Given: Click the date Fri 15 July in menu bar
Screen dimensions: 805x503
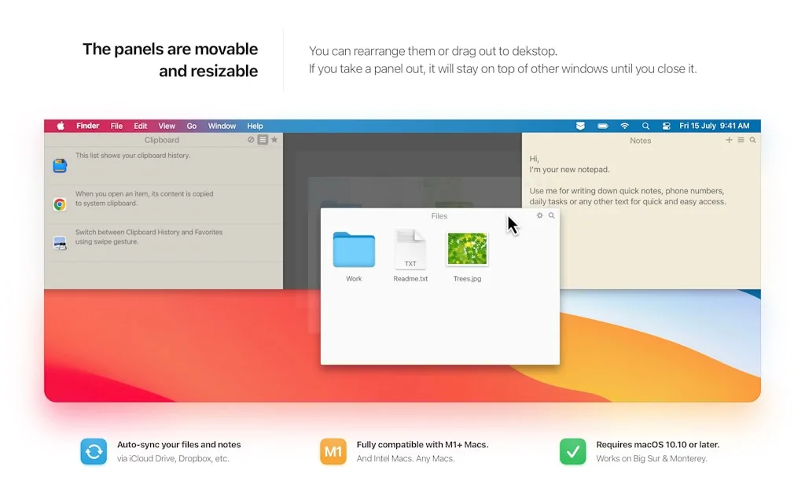Looking at the screenshot, I should (x=697, y=125).
